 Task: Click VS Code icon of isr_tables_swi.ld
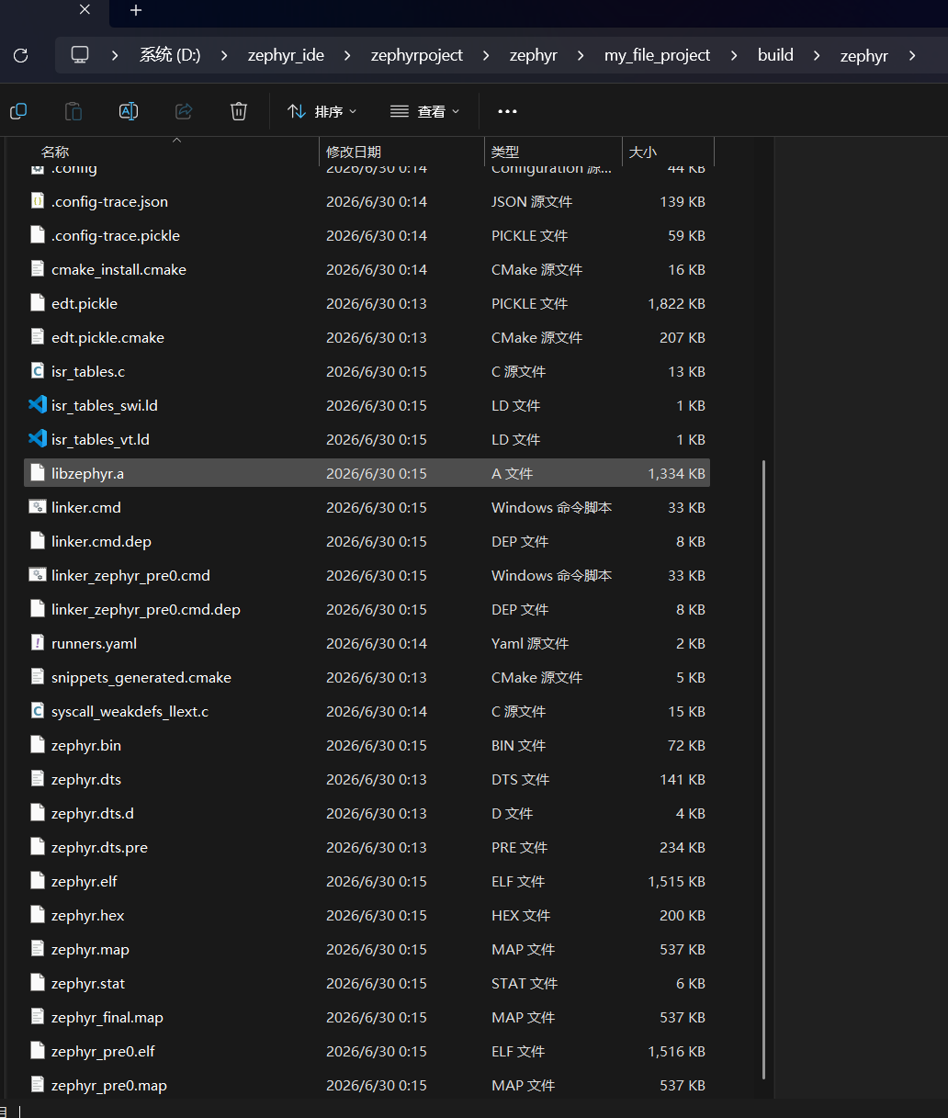pos(38,405)
